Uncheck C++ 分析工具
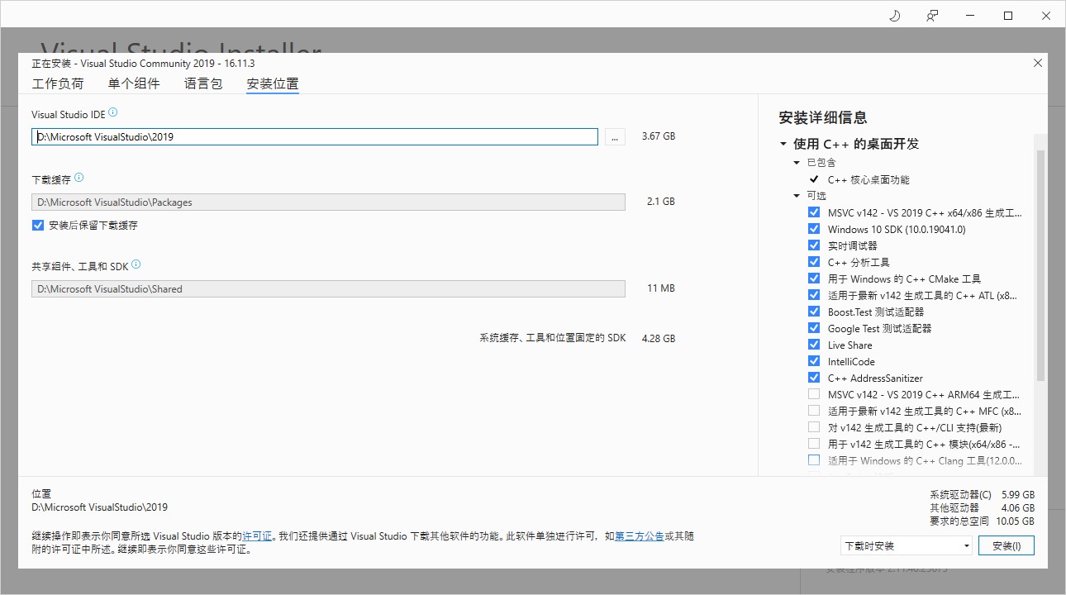The image size is (1066, 595). [814, 262]
